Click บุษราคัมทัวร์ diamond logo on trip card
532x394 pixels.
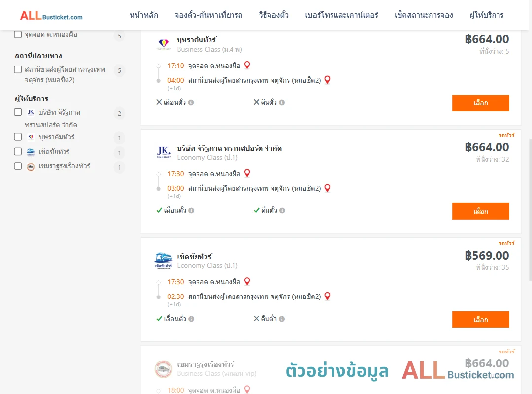point(164,44)
